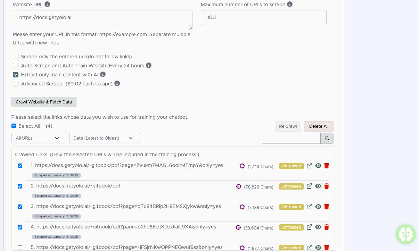This screenshot has width=419, height=251.
Task: Click the search magnifier button
Action: pos(327,138)
